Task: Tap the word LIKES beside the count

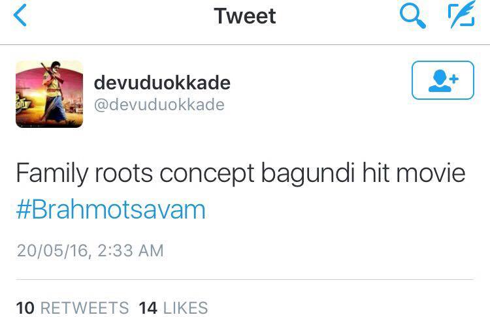Action: tap(186, 308)
